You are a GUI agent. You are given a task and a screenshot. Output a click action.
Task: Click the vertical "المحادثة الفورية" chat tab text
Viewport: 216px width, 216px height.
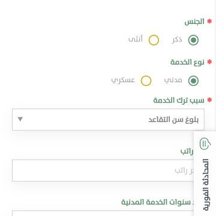tap(206, 185)
